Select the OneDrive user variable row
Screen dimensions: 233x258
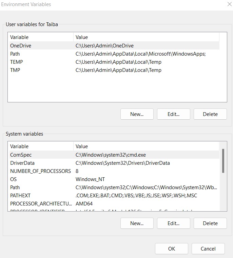(21, 46)
